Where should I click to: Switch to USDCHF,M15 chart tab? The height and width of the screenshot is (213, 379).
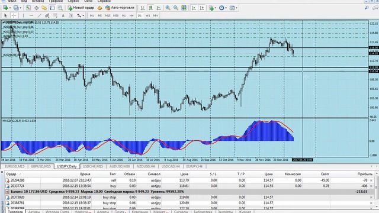(93, 166)
